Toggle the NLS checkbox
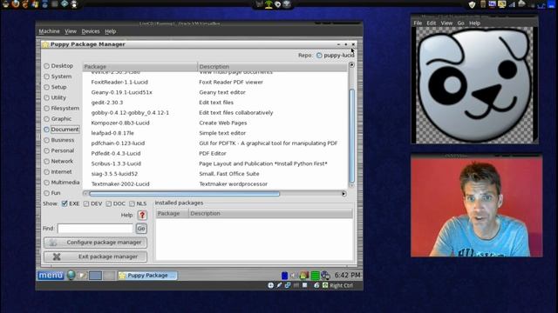The height and width of the screenshot is (313, 558). (132, 203)
